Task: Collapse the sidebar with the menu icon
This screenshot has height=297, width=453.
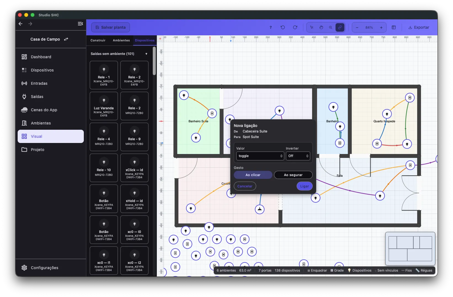Action: point(80,24)
